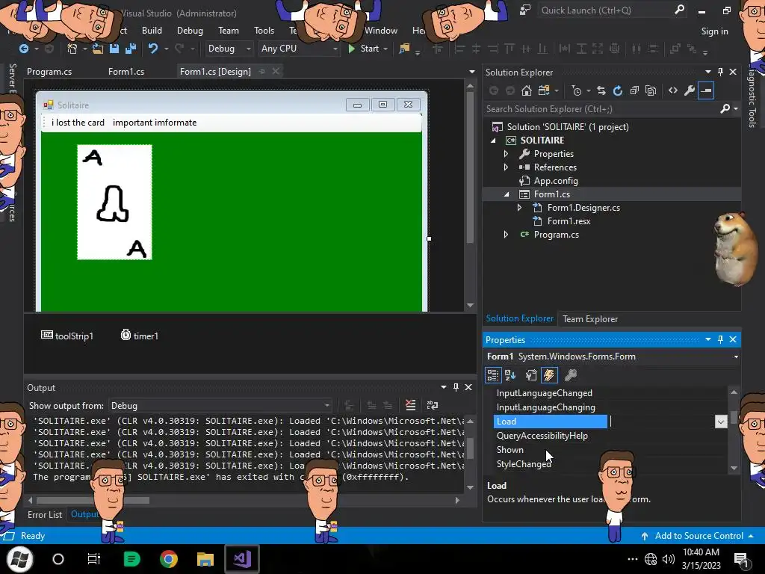The height and width of the screenshot is (574, 765).
Task: Show Properties page in Properties panel
Action: coord(531,375)
